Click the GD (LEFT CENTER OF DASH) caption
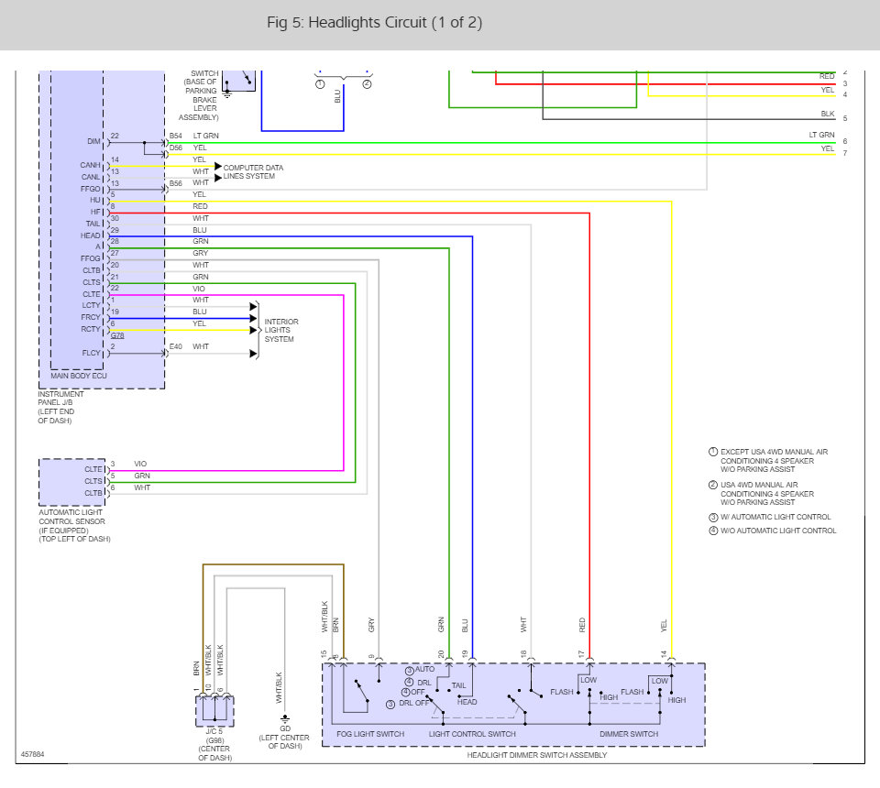This screenshot has width=880, height=788. (x=284, y=738)
